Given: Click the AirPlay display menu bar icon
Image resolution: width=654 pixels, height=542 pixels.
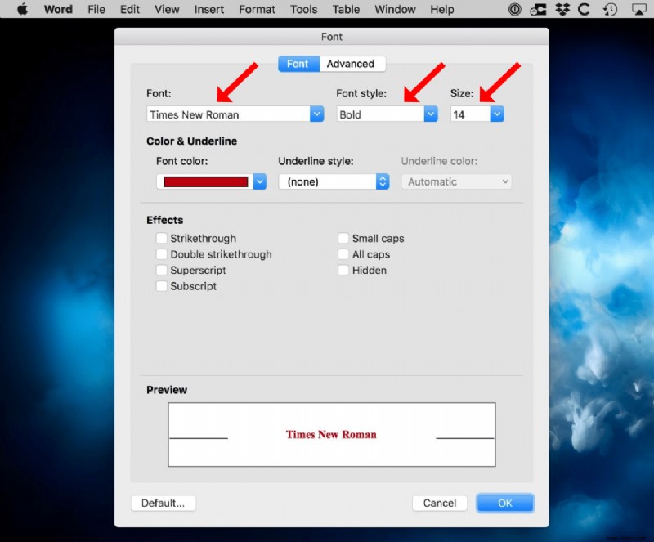Looking at the screenshot, I should click(x=639, y=9).
